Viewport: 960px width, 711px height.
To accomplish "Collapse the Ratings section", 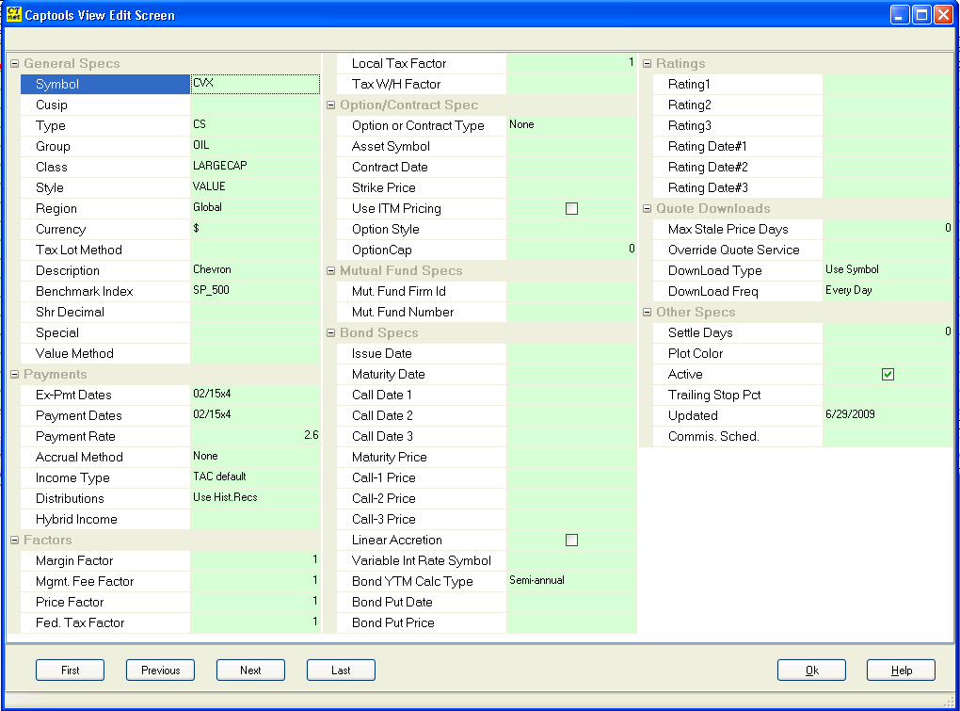I will (647, 63).
